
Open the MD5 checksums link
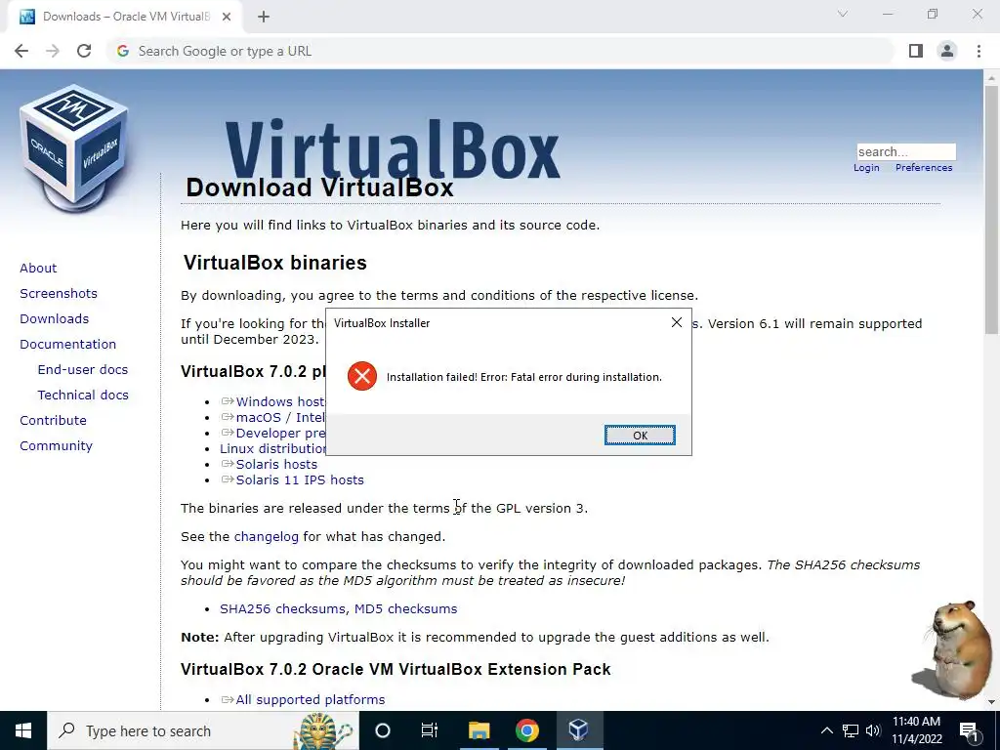click(405, 609)
